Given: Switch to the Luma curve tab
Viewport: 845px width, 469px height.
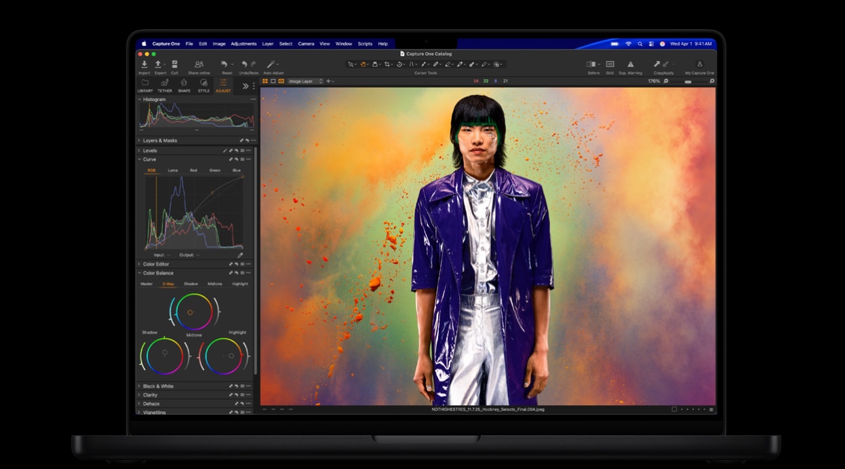Looking at the screenshot, I should [173, 170].
